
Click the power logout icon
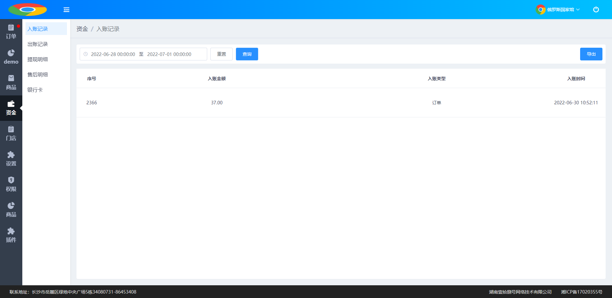(596, 10)
